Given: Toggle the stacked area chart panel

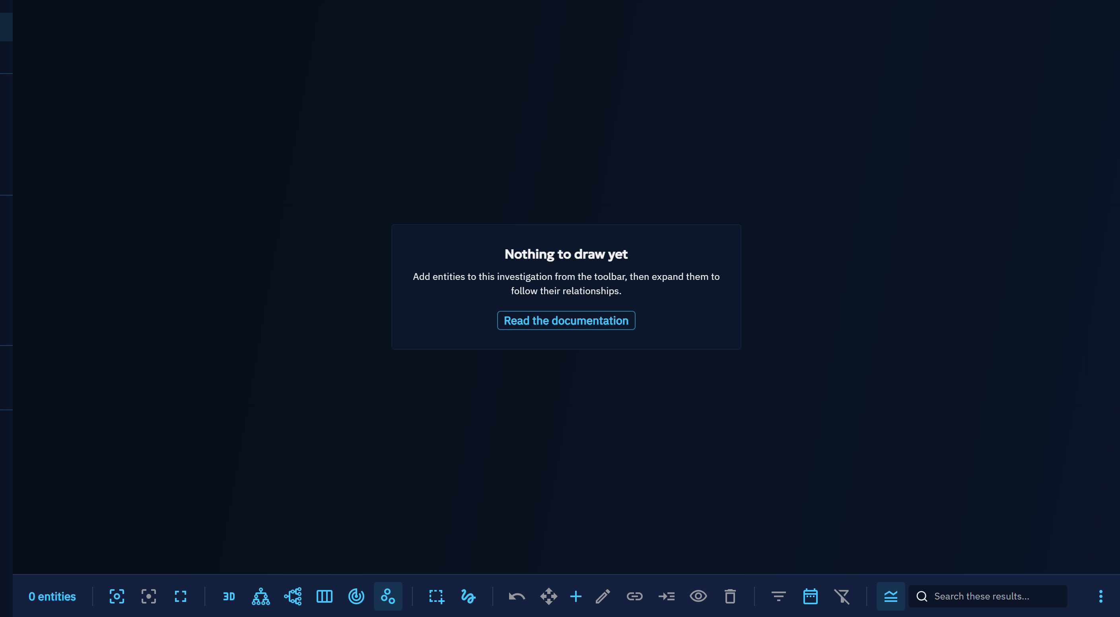Looking at the screenshot, I should click(x=891, y=596).
